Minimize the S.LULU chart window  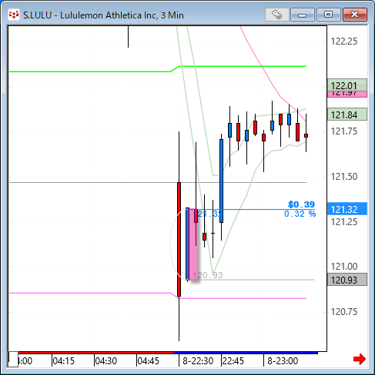pyautogui.click(x=303, y=15)
